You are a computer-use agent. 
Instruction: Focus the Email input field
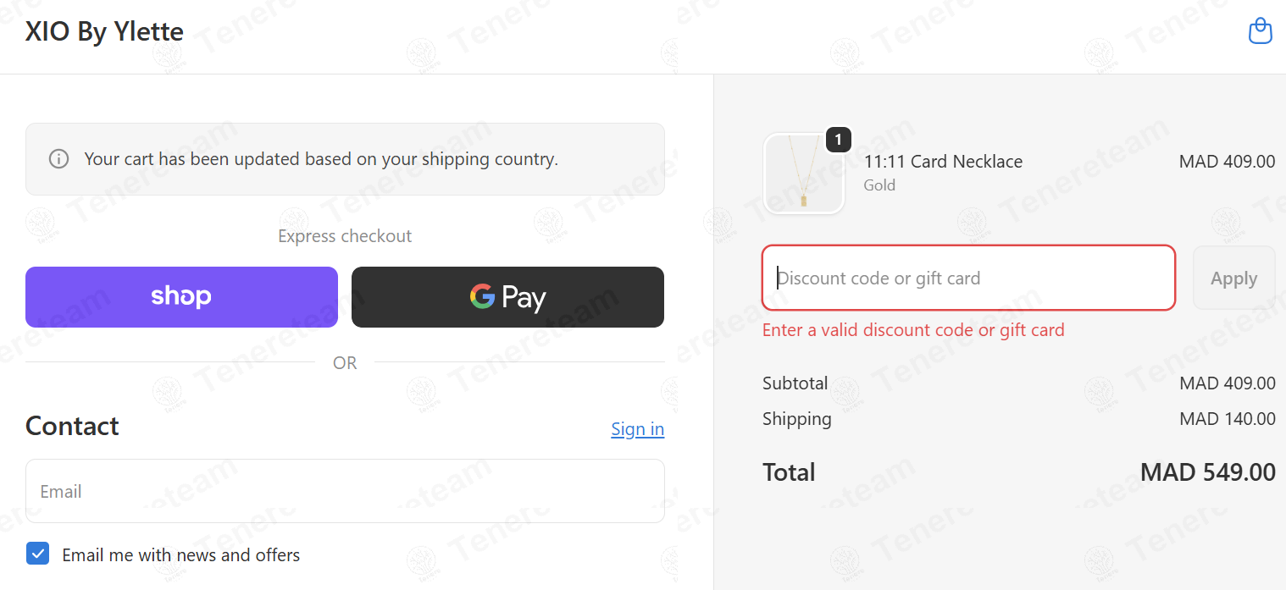click(x=345, y=491)
